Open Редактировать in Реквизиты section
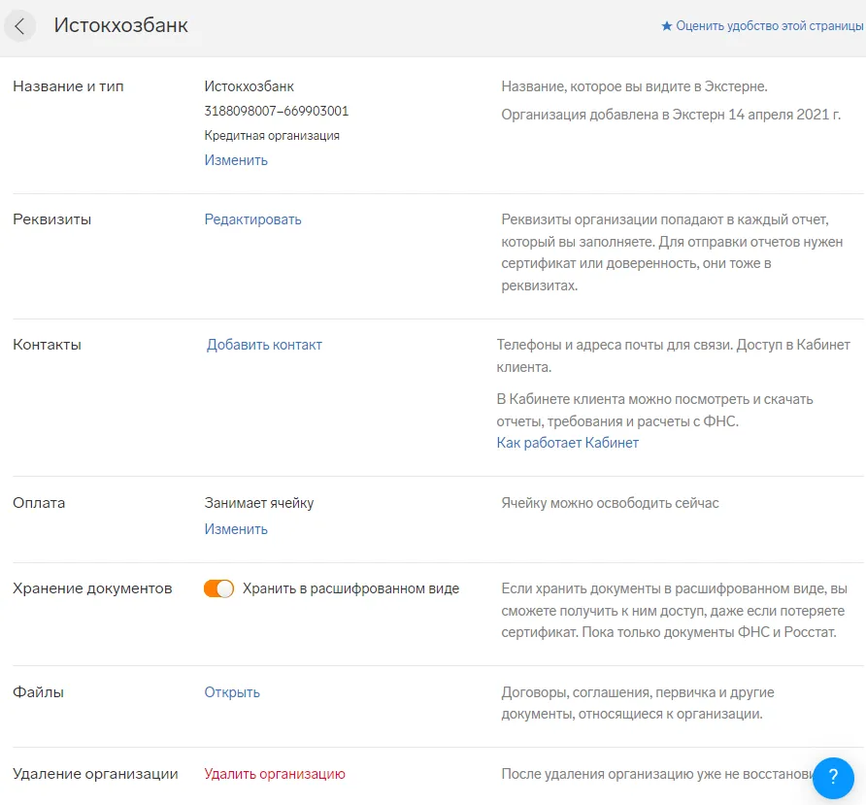The image size is (866, 805). pyautogui.click(x=253, y=219)
